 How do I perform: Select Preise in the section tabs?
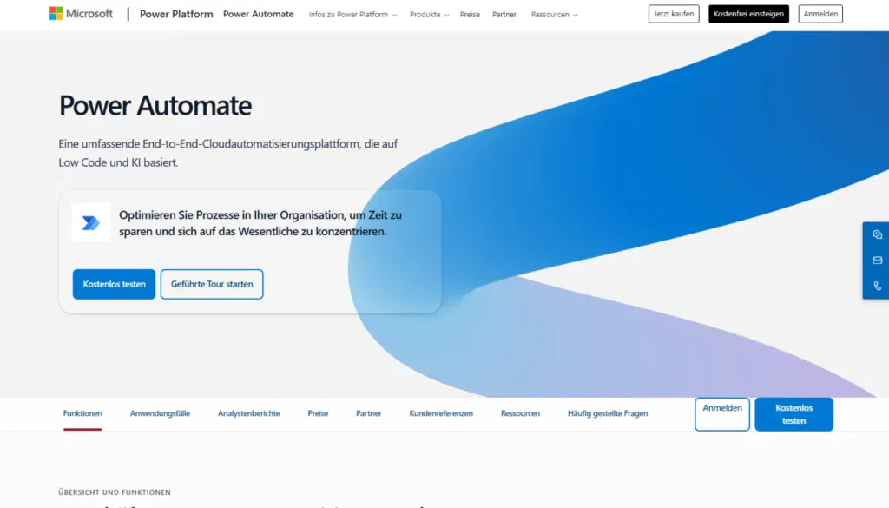pos(318,413)
